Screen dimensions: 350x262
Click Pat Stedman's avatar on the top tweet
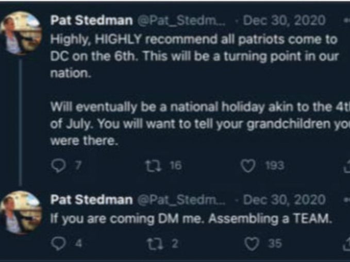[x=21, y=31]
